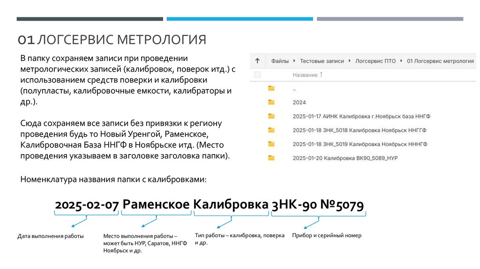
Task: Open the folder named 2024
Action: coord(299,103)
